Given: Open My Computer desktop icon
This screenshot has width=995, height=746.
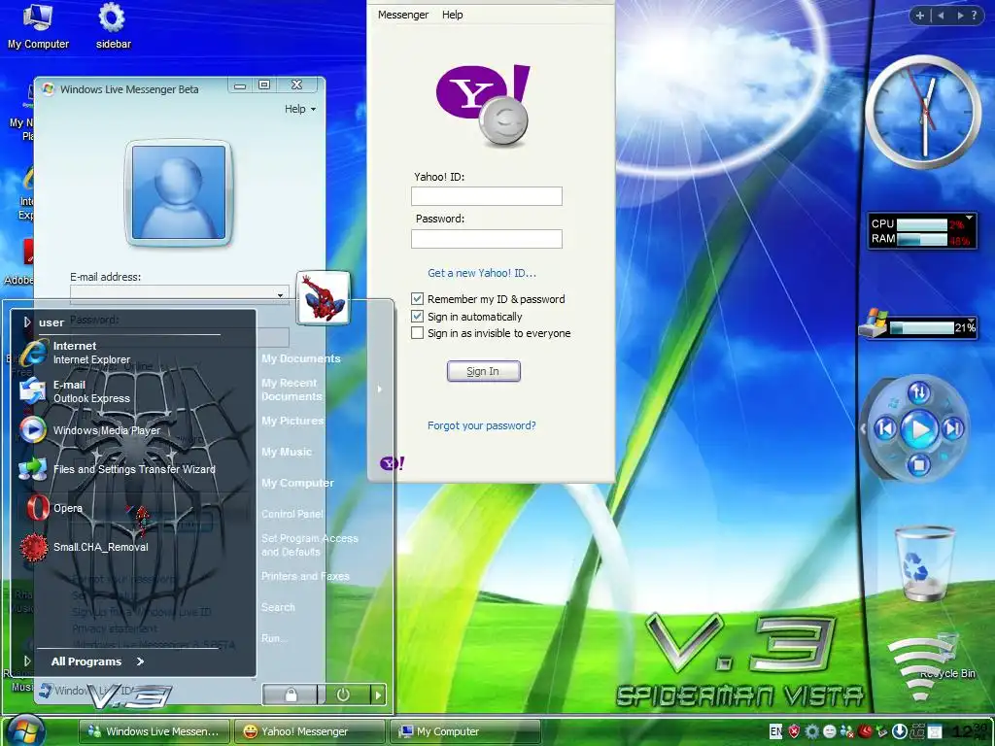Looking at the screenshot, I should point(38,26).
